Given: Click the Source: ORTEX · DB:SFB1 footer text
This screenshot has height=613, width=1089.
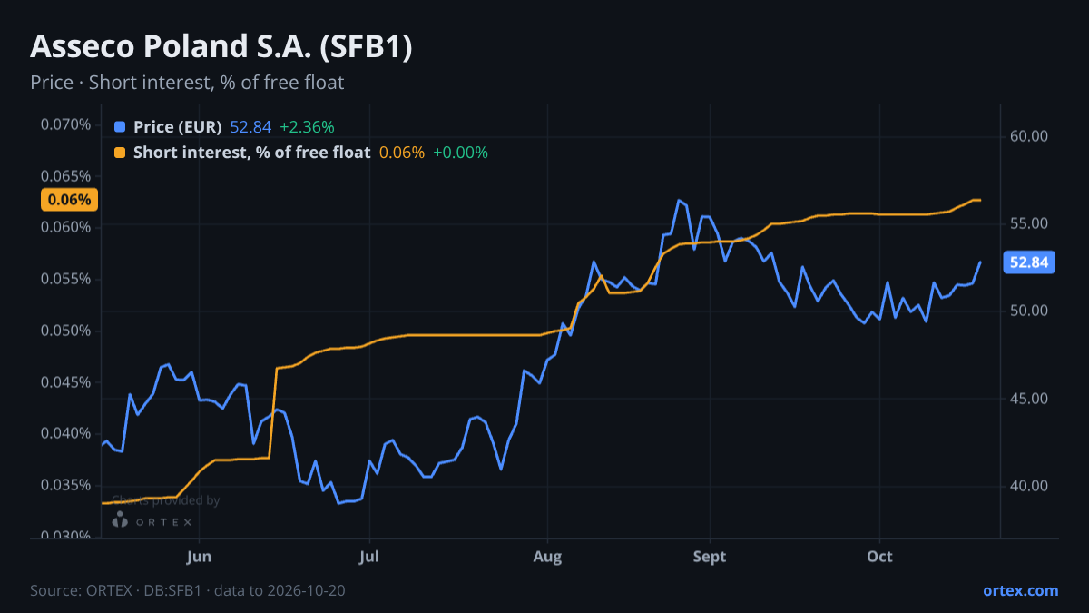Looking at the screenshot, I should click(x=188, y=590).
